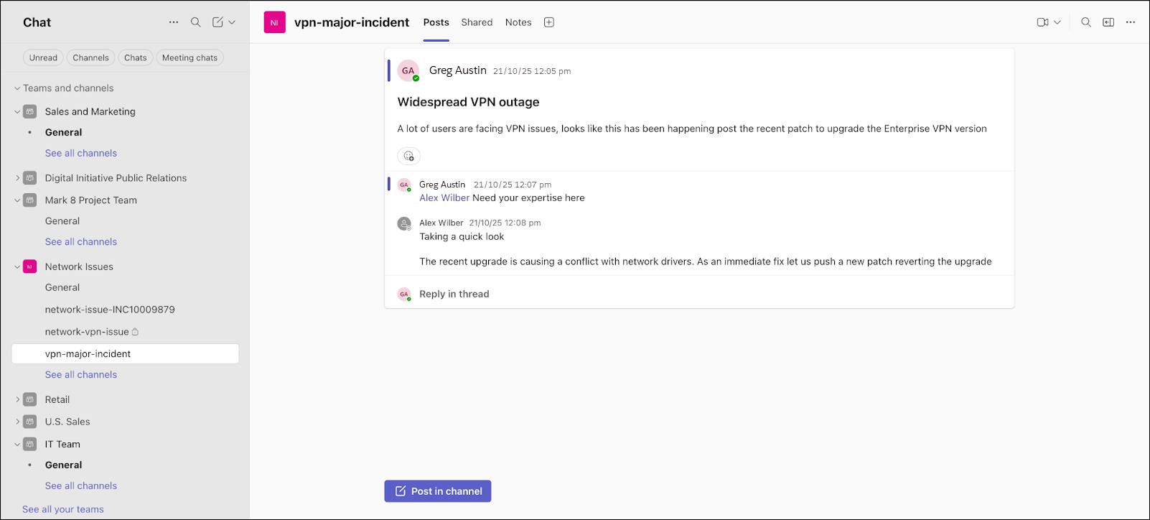Click the pink Network Issues team icon

[29, 266]
